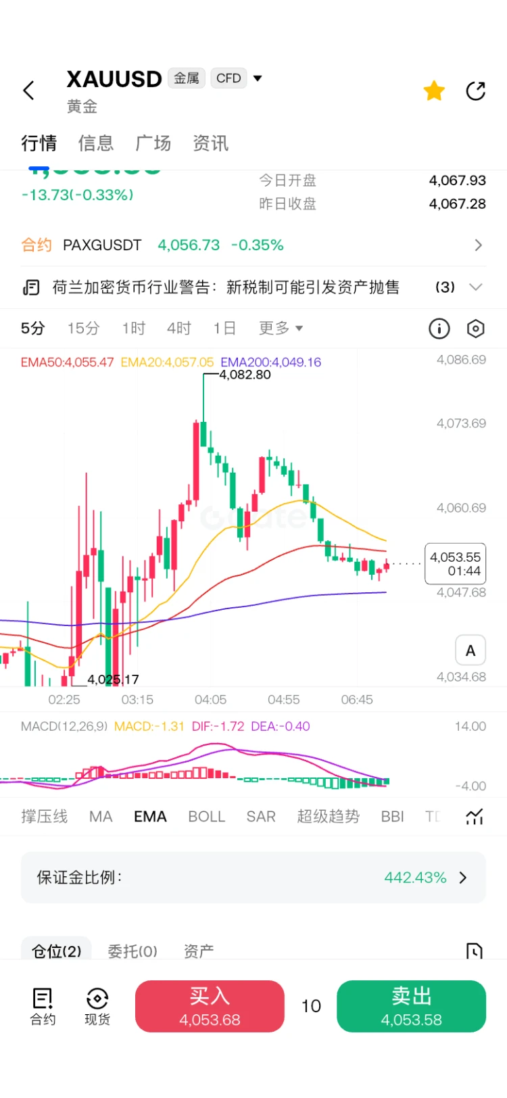Select the CFD tag

pyautogui.click(x=228, y=78)
